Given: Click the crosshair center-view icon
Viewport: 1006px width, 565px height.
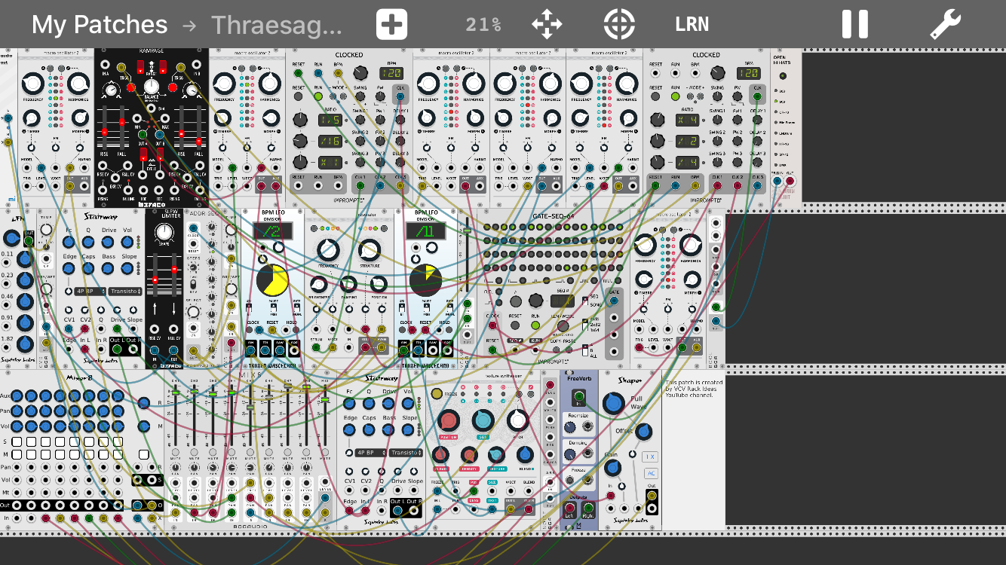Looking at the screenshot, I should click(x=619, y=25).
